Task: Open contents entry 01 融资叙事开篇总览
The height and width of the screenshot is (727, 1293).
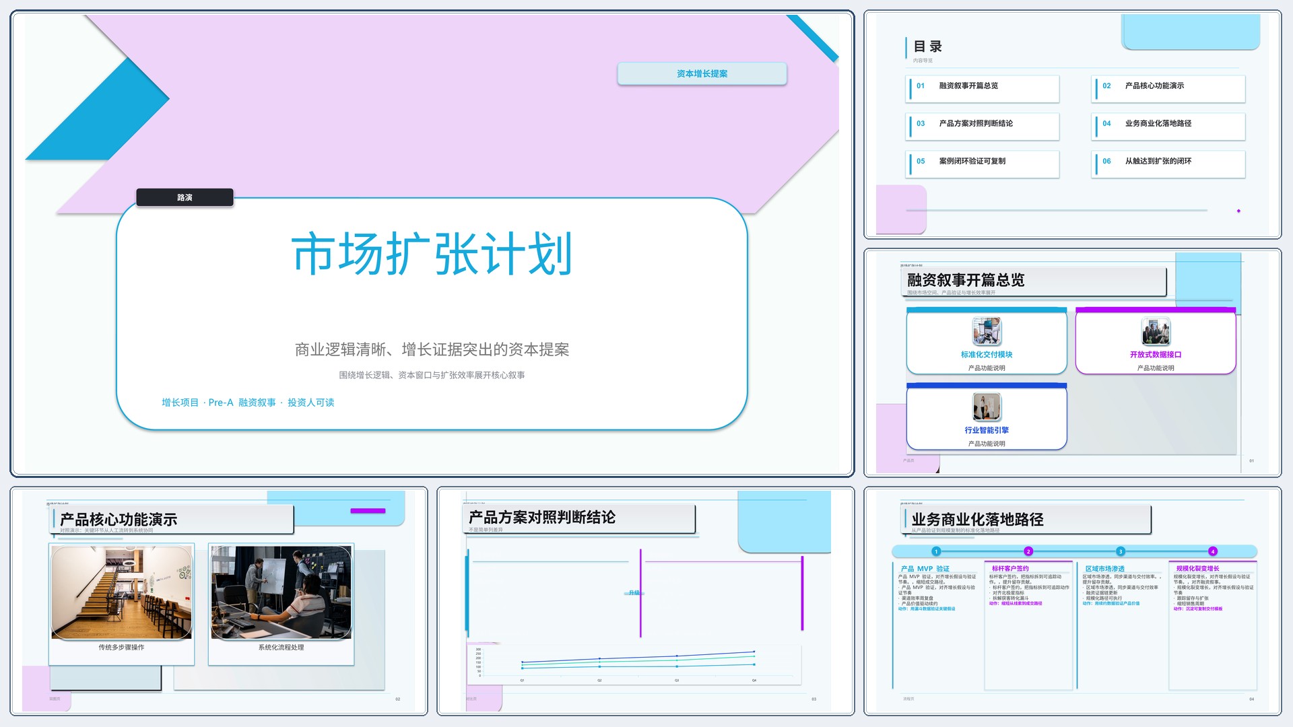Action: click(983, 89)
